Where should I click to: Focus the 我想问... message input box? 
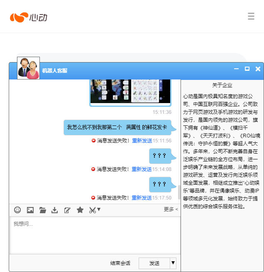pos(95,236)
